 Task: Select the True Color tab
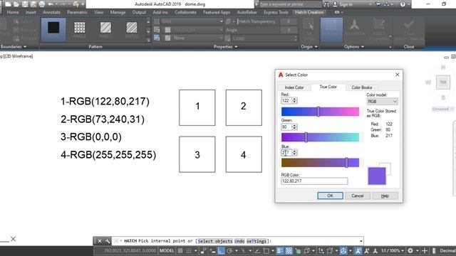tap(328, 87)
